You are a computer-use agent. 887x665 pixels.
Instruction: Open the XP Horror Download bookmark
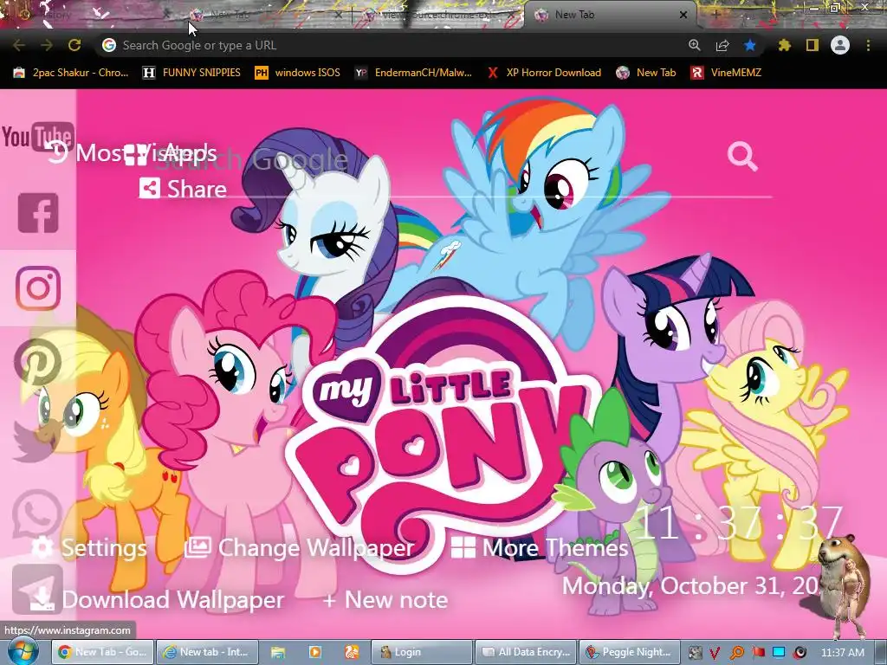544,73
